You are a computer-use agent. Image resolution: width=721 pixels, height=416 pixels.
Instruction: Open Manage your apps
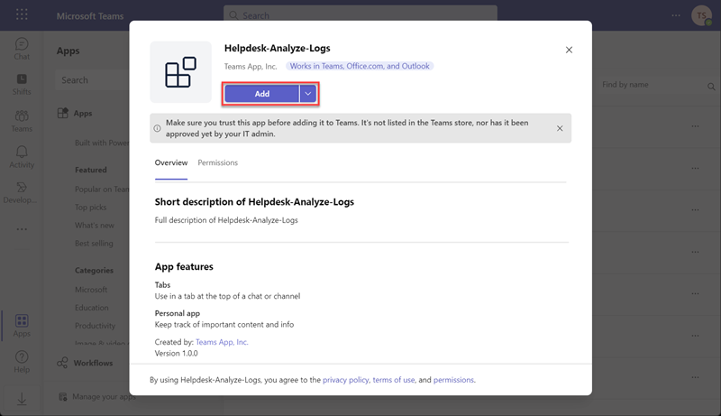[x=97, y=397]
